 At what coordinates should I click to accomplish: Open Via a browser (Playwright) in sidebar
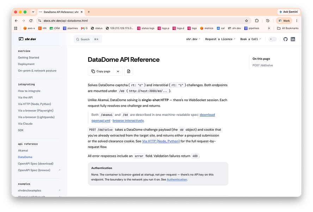(x=36, y=111)
